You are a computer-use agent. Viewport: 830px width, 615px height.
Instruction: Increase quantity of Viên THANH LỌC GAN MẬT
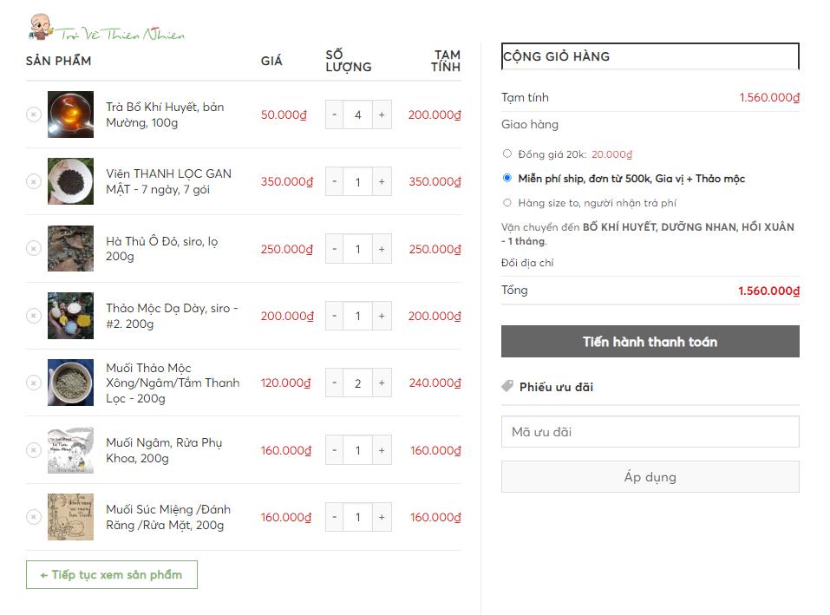pos(382,181)
